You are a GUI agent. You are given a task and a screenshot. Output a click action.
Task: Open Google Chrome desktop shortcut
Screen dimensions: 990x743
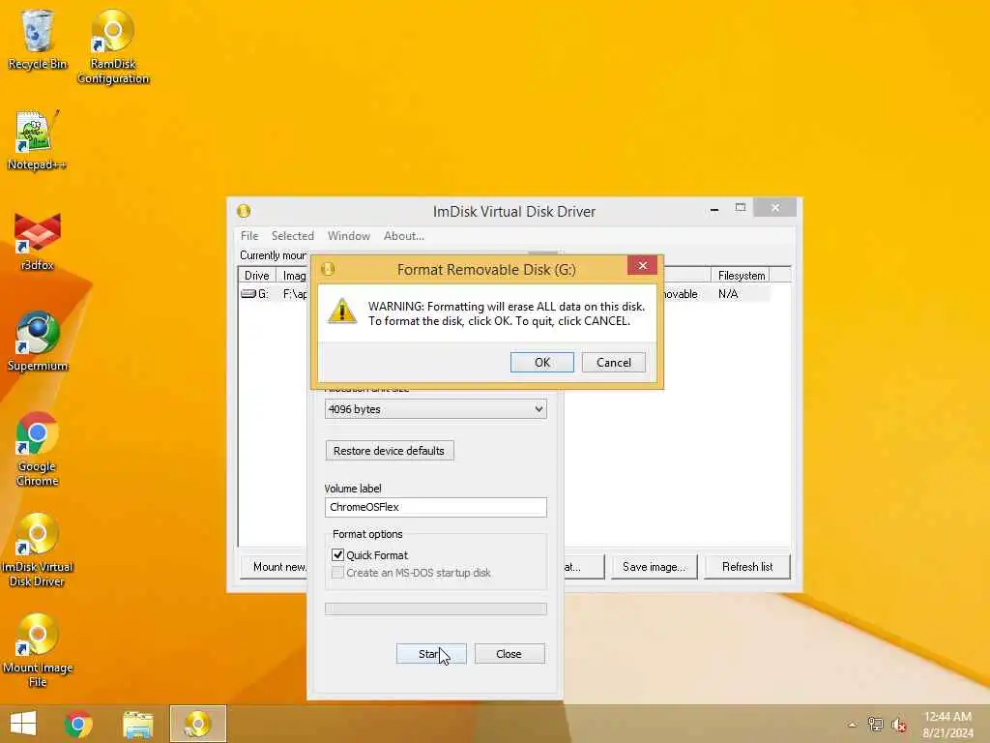[x=38, y=449]
